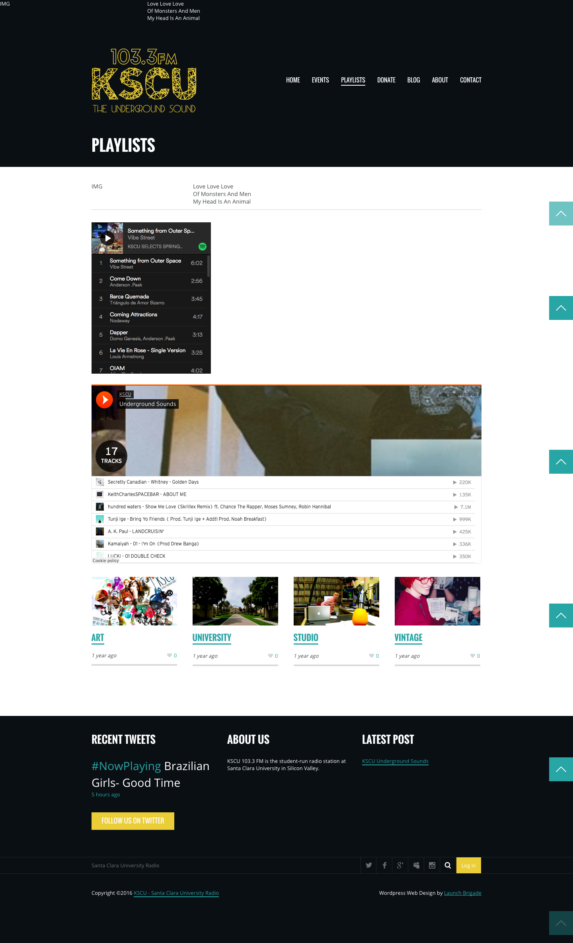The width and height of the screenshot is (573, 943).
Task: Open the VINTAGE photo thumbnail
Action: click(437, 601)
